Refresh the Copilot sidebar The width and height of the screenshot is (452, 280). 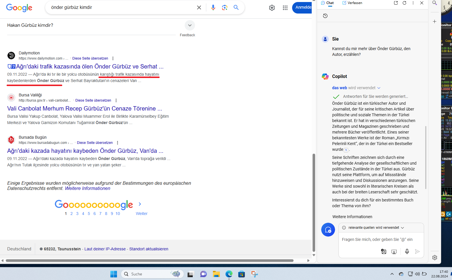404,3
